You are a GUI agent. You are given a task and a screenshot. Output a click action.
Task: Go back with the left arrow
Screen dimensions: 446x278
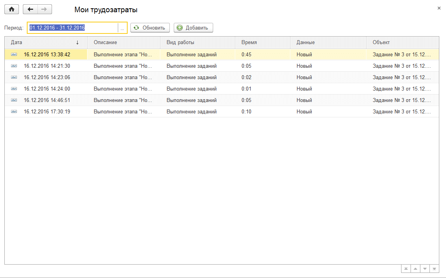tap(30, 9)
